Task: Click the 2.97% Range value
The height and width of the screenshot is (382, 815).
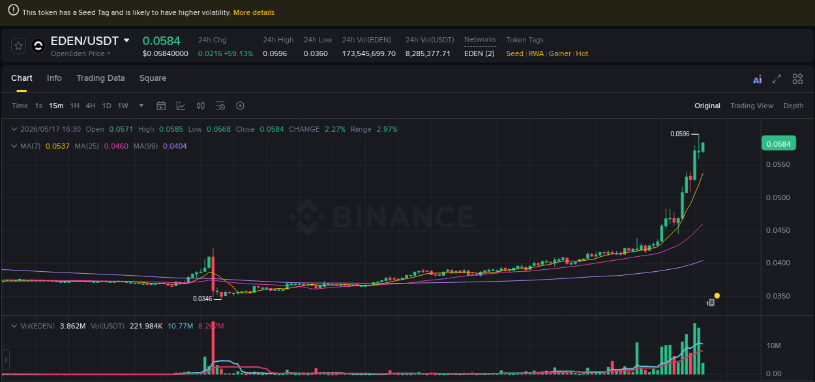Action: click(x=387, y=129)
